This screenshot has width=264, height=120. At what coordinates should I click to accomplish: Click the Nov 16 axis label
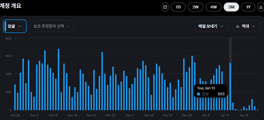(72, 115)
